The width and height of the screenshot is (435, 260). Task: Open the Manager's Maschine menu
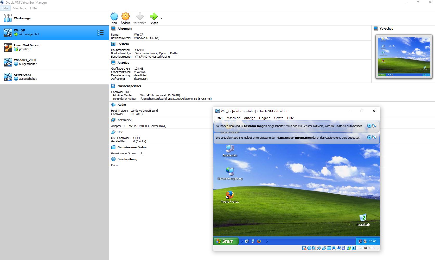(x=19, y=8)
